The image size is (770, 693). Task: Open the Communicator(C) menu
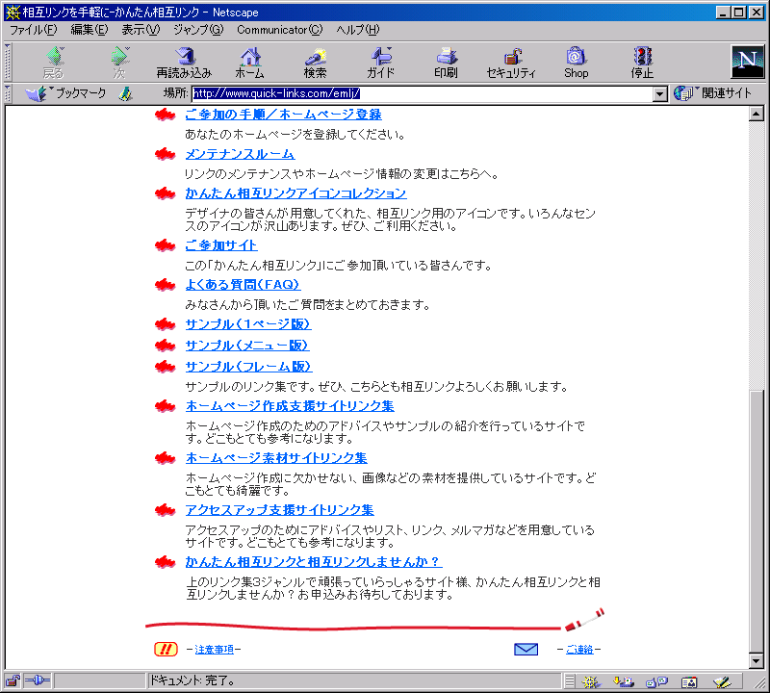point(280,30)
